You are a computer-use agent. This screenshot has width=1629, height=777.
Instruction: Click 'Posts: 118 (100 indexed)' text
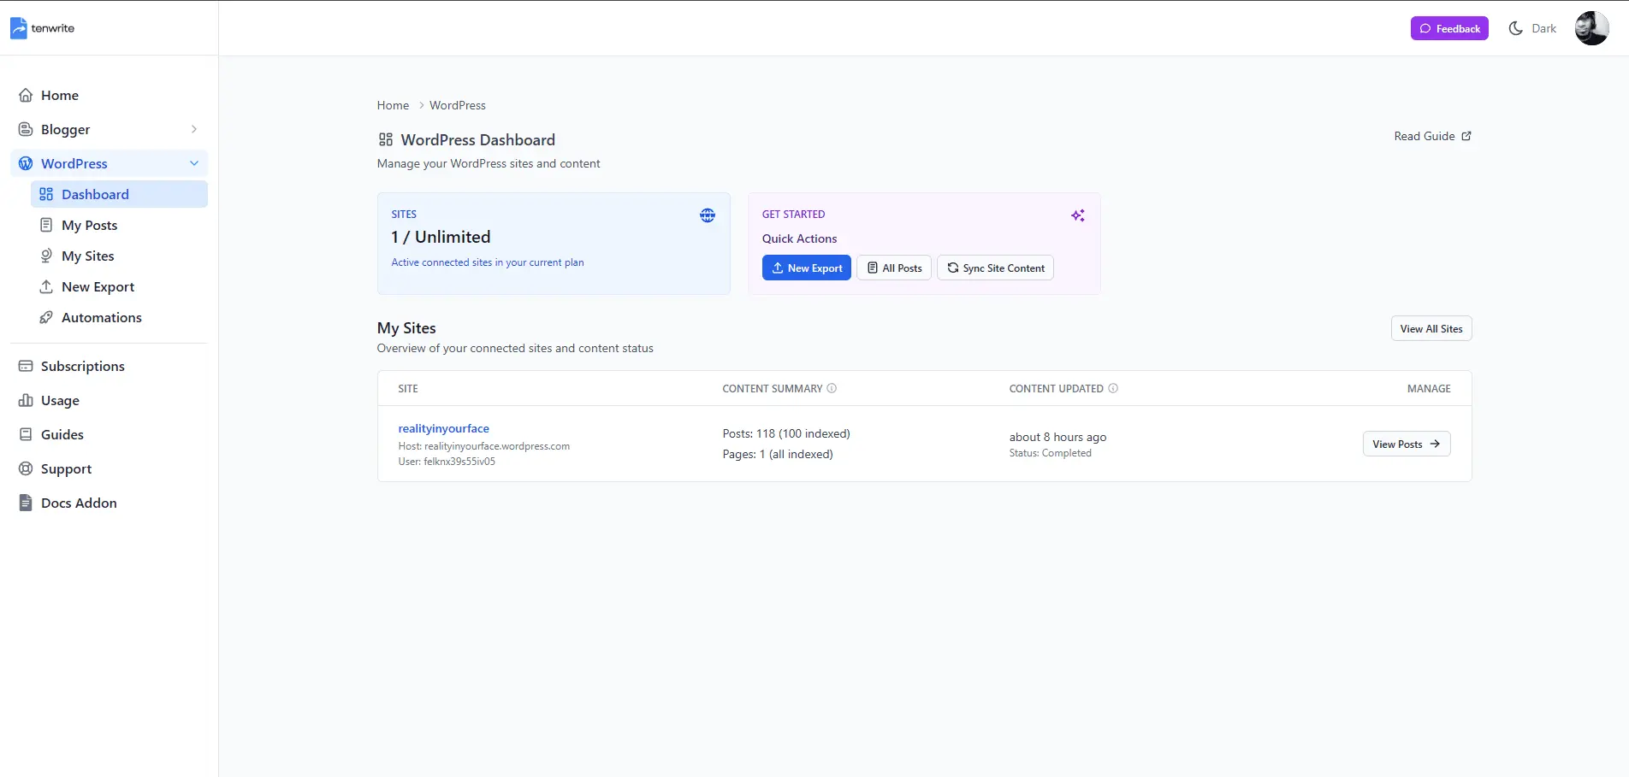pos(786,433)
